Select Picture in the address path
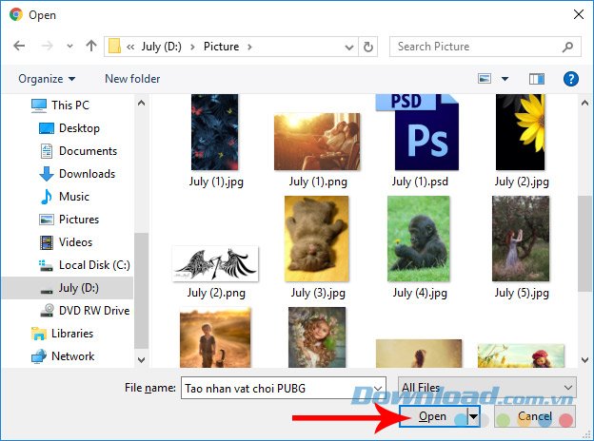 (x=221, y=47)
